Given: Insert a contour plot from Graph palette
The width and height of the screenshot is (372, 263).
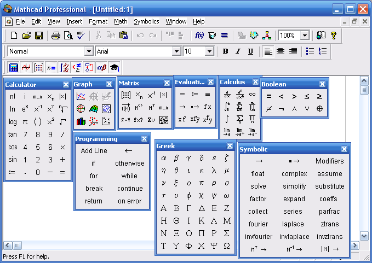Looking at the screenshot, I should (x=106, y=109).
